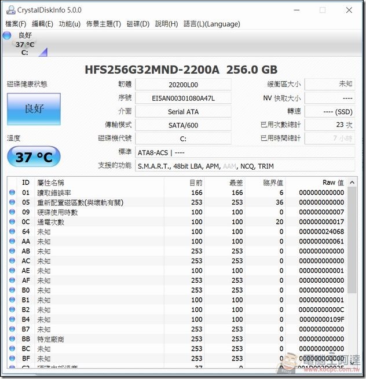Click the power on count field 23 次
This screenshot has height=379, width=366.
pos(330,125)
